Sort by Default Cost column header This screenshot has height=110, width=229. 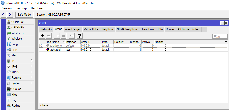pyautogui.click(x=121, y=42)
